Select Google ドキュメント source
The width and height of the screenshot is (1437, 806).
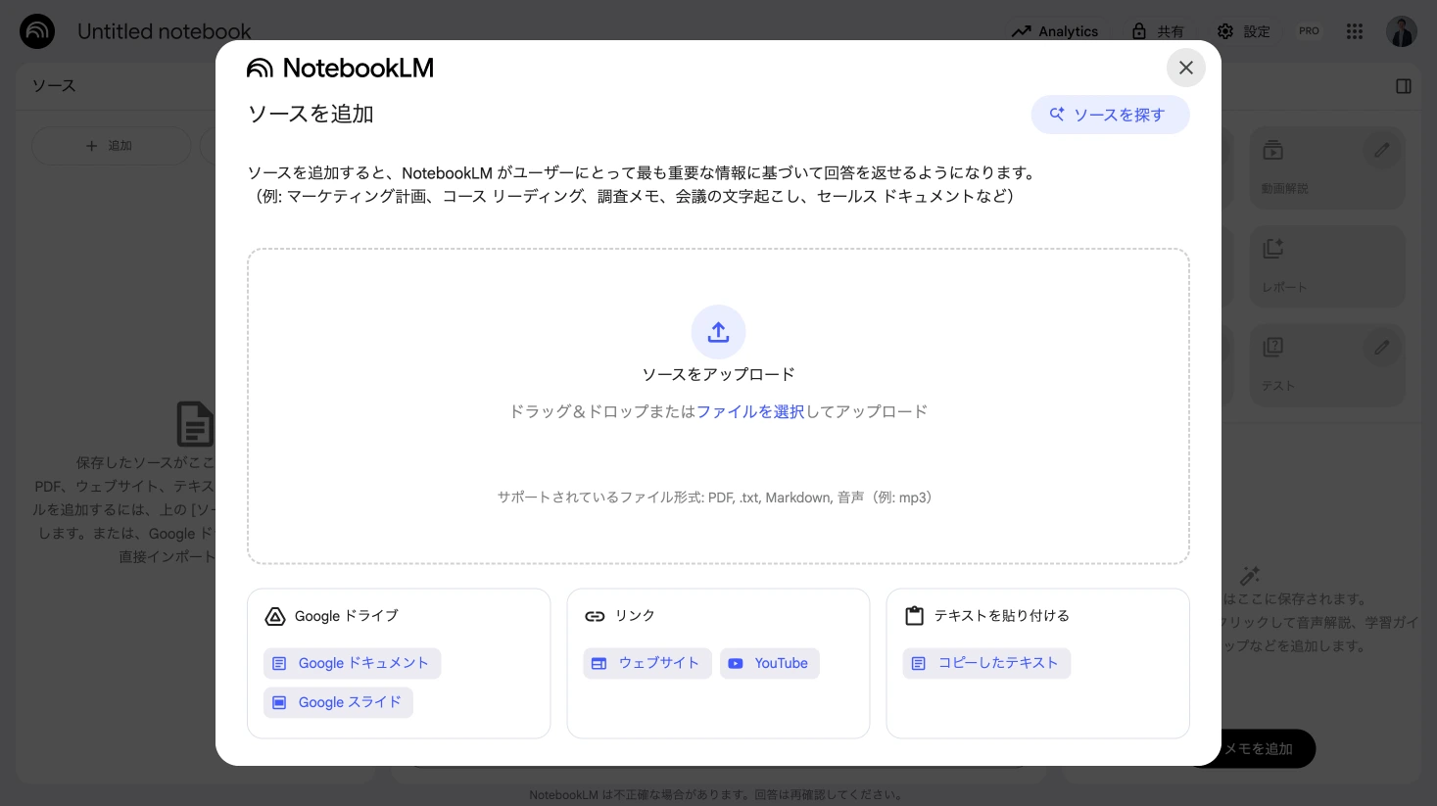[x=352, y=663]
